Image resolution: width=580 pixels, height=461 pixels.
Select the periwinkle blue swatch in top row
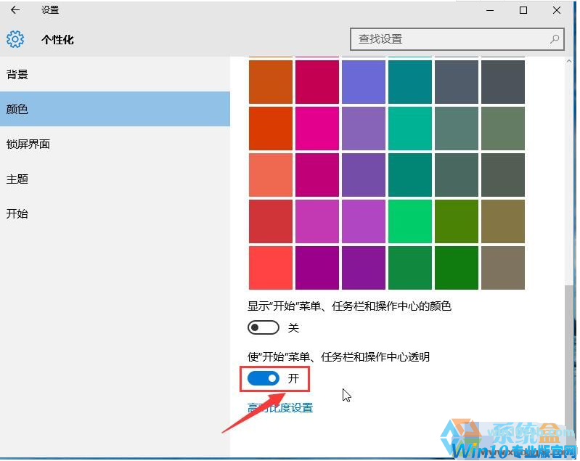363,81
